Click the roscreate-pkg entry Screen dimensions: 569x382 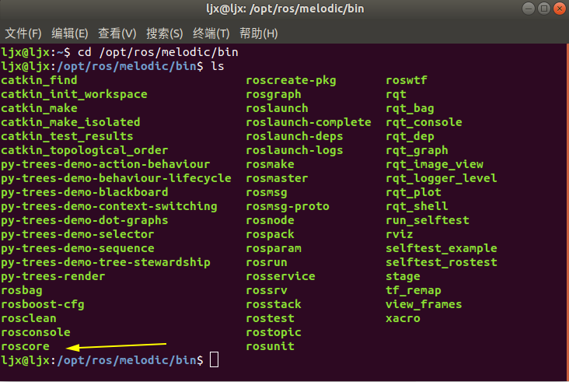[x=291, y=80]
